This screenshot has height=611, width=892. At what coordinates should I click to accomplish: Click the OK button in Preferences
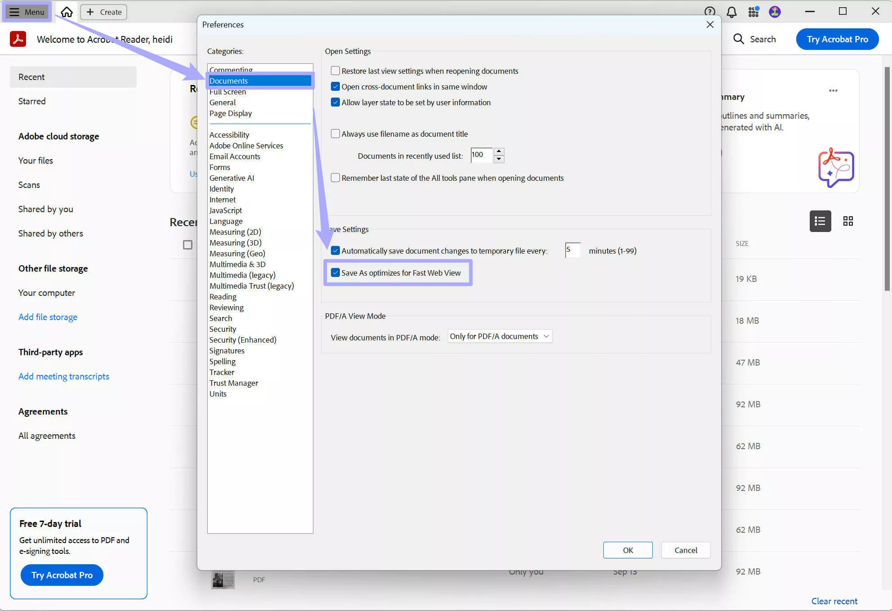628,550
